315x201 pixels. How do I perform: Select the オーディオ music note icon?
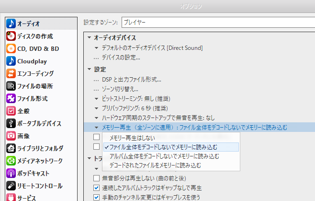tap(11, 24)
